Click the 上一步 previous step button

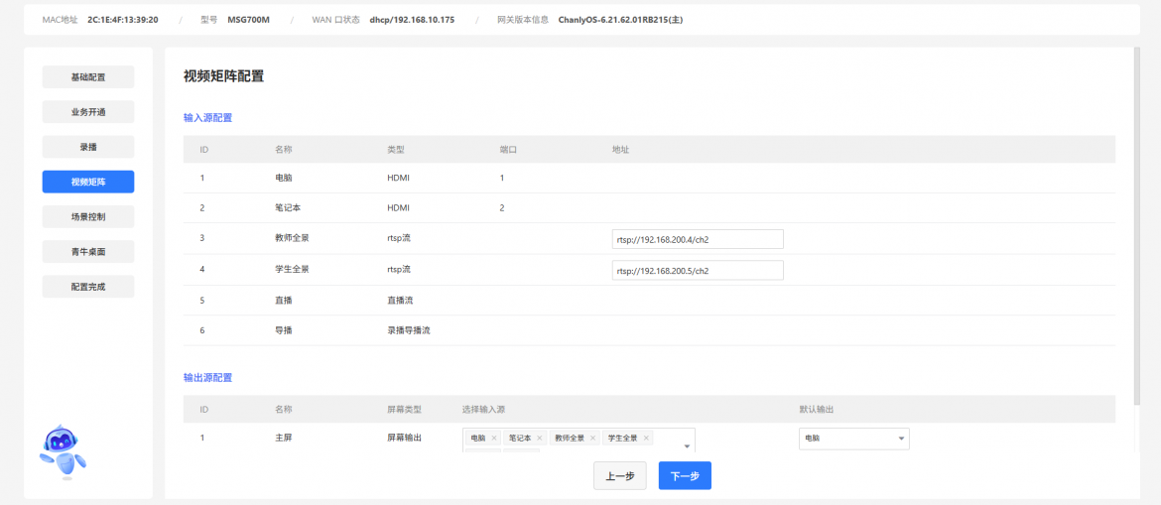click(620, 476)
